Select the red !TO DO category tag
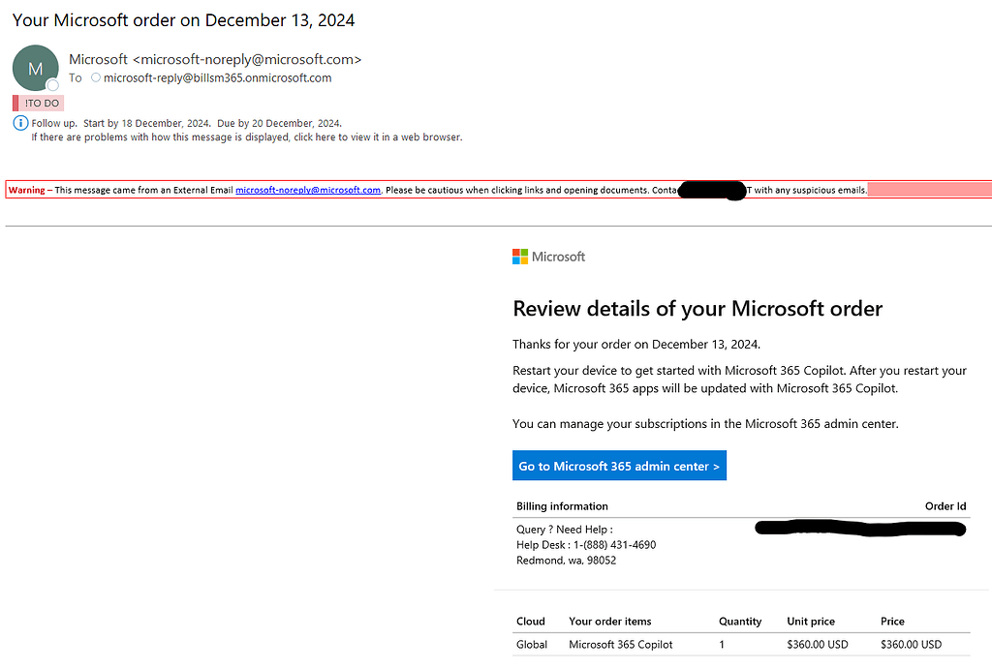 tap(37, 102)
